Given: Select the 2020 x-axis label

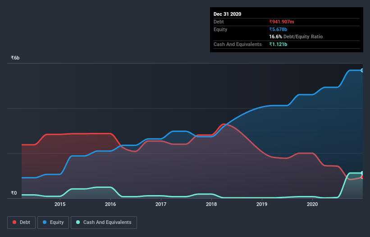Looking at the screenshot, I should (x=312, y=204).
